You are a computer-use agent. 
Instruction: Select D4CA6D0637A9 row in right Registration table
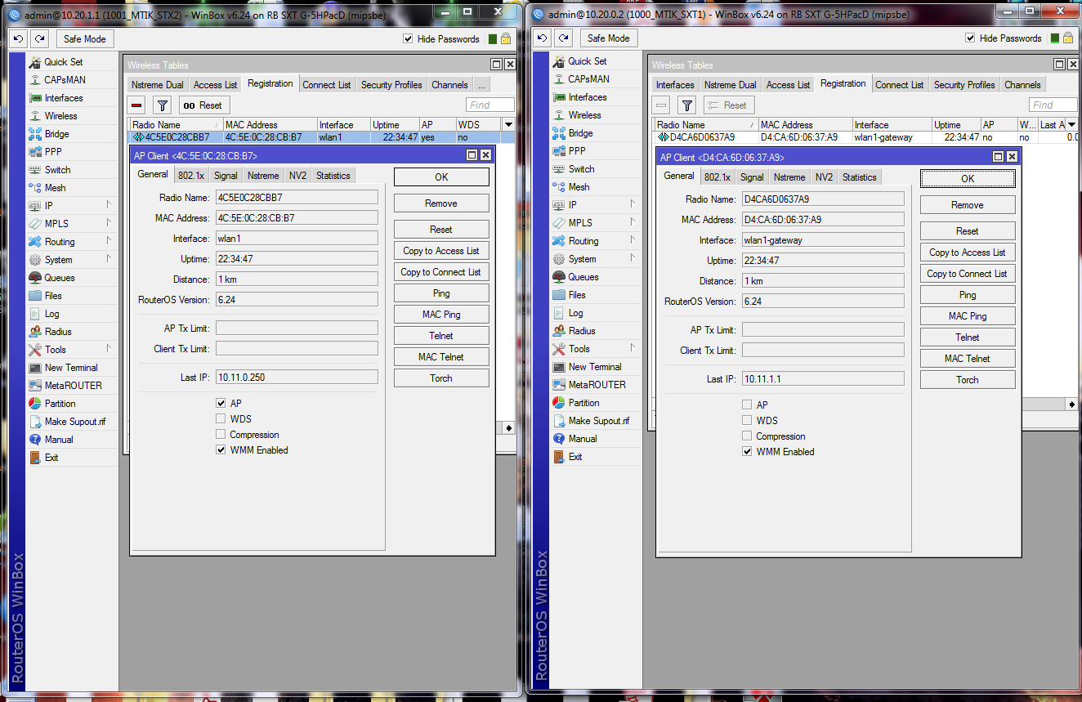(865, 137)
